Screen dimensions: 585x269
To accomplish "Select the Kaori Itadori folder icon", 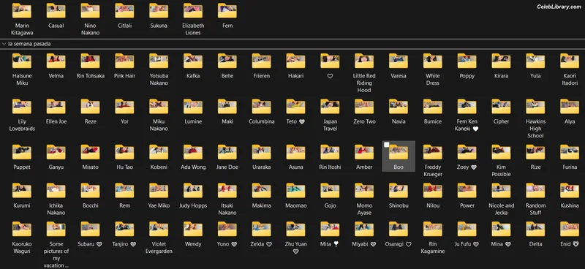I will click(570, 61).
